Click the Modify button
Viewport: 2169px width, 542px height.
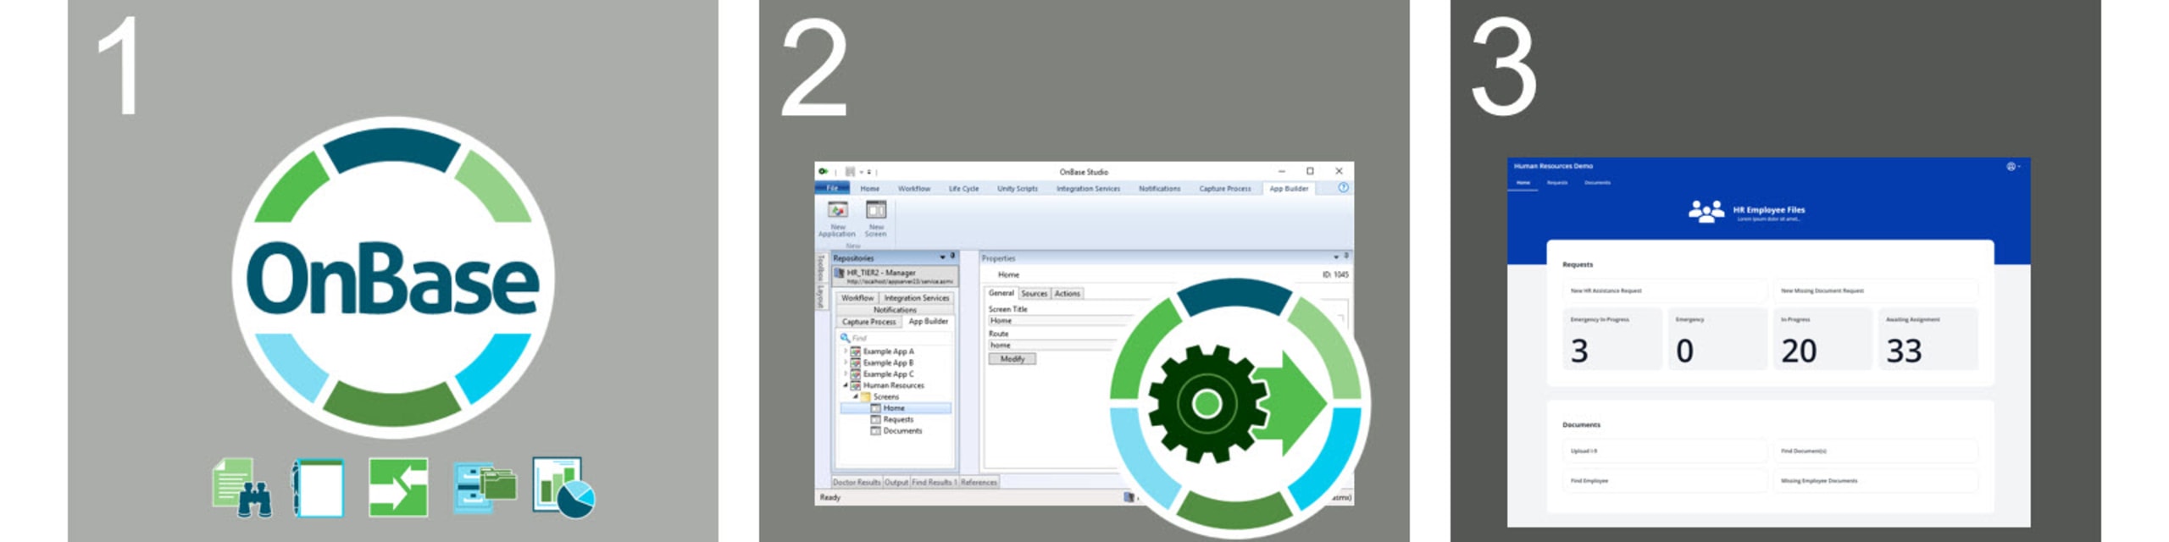point(1012,358)
